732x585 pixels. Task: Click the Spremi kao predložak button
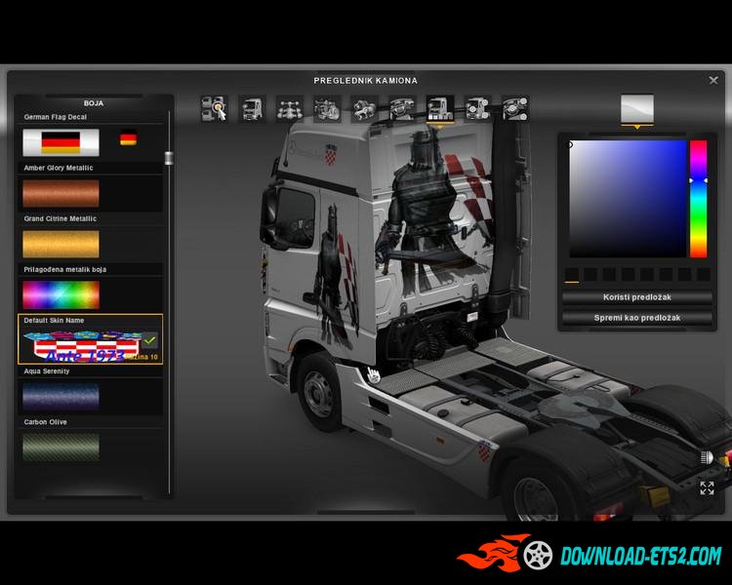pyautogui.click(x=637, y=318)
